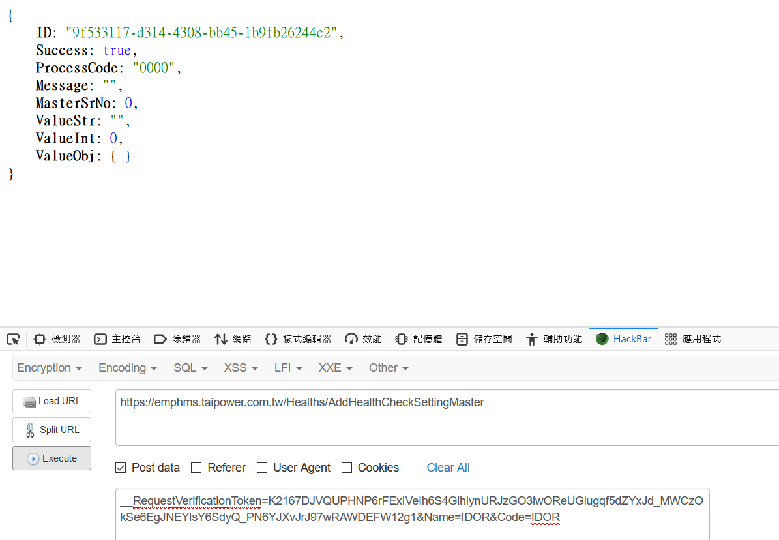Open the Console (主控台) tab

(117, 339)
